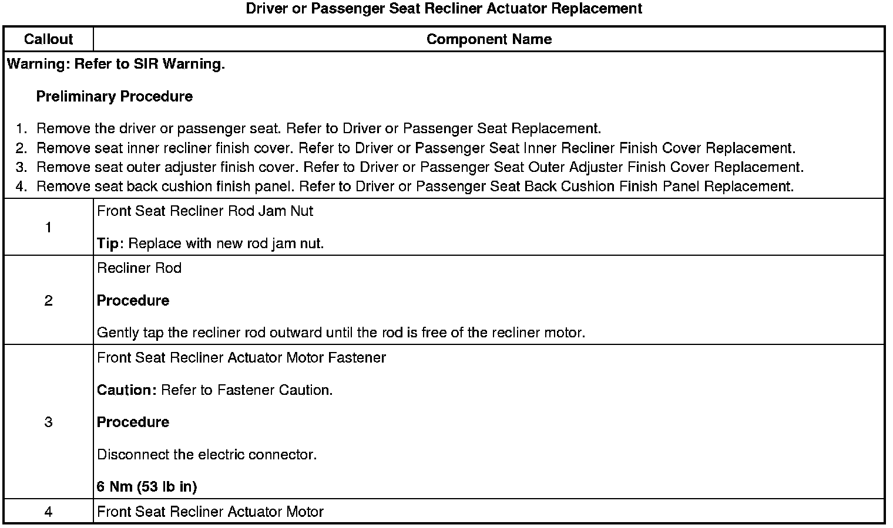893x528 pixels.
Task: Click the document title about Recliner Actuator Replacement
Action: pyautogui.click(x=444, y=9)
